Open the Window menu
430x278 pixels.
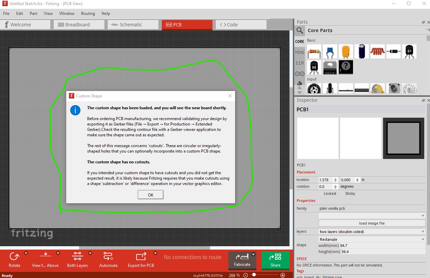(67, 14)
